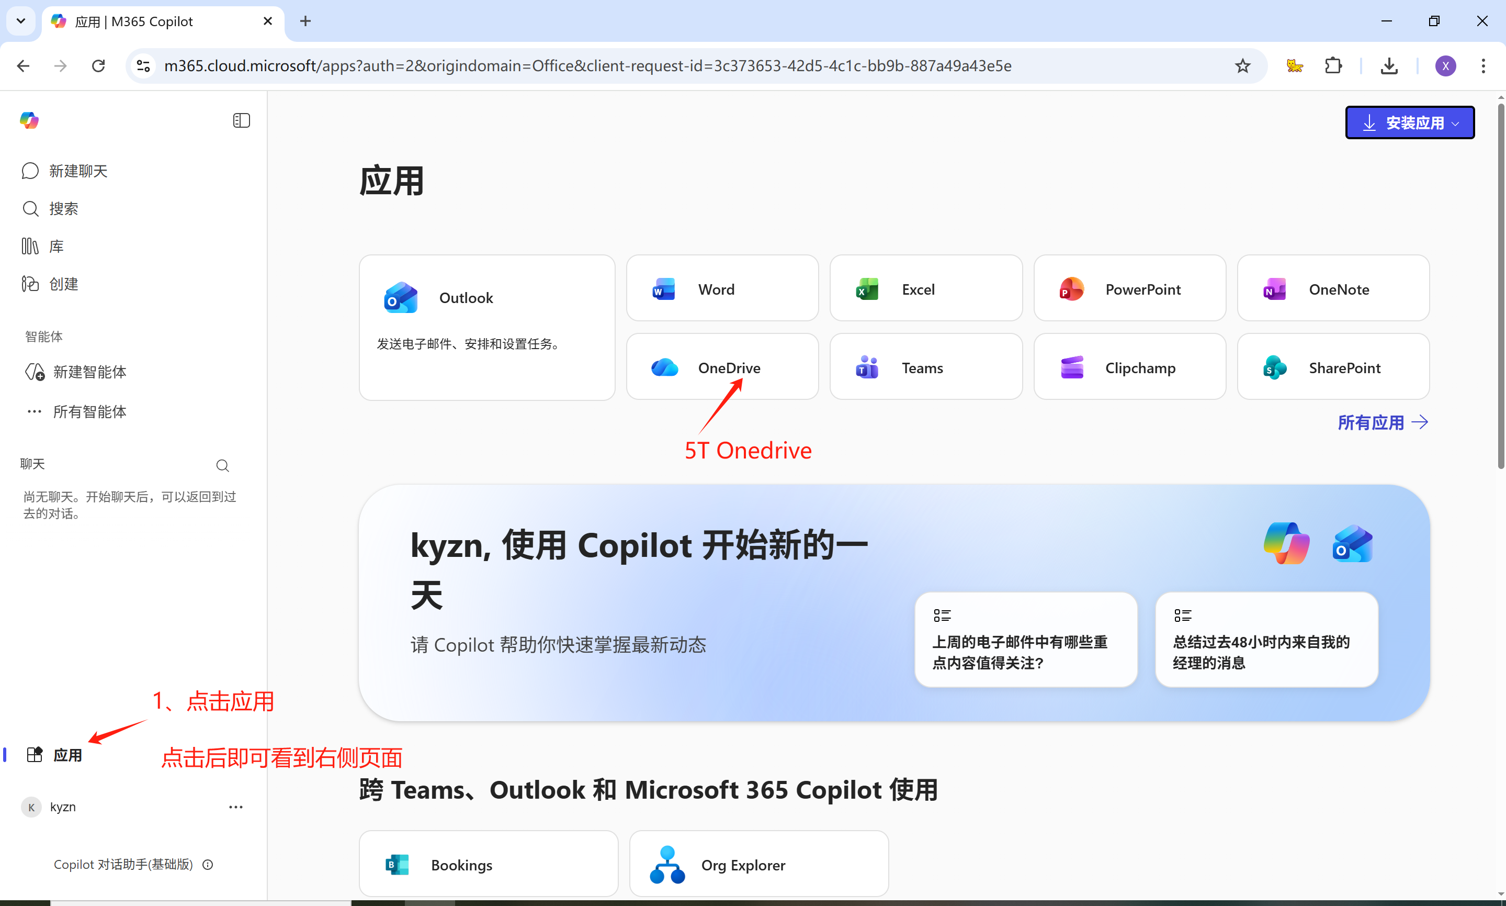This screenshot has width=1506, height=906.
Task: Open PowerPoint
Action: pos(1129,288)
